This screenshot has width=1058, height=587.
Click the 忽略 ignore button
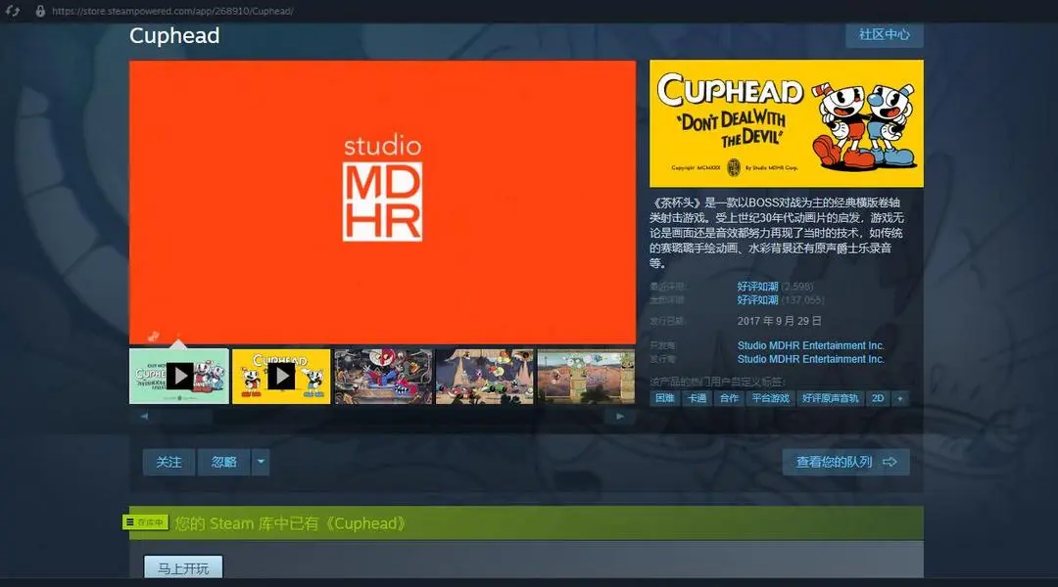[224, 463]
